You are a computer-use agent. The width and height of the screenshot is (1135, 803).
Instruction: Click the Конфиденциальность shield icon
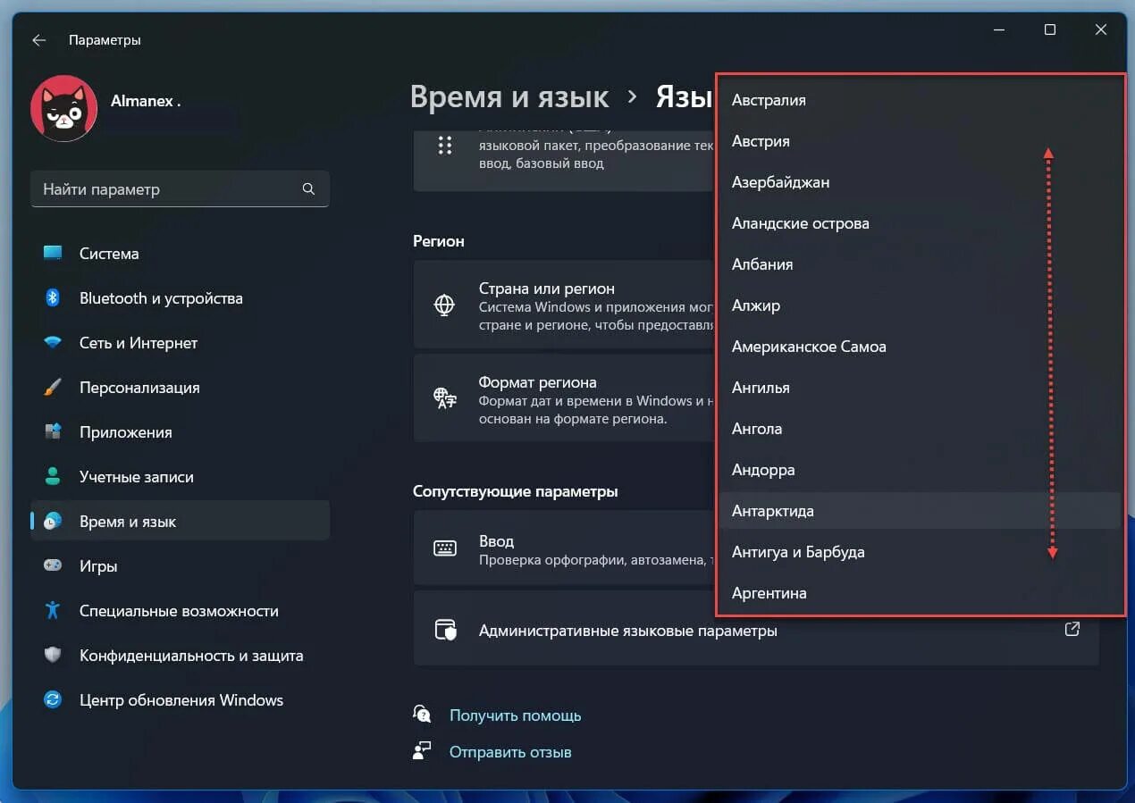53,656
